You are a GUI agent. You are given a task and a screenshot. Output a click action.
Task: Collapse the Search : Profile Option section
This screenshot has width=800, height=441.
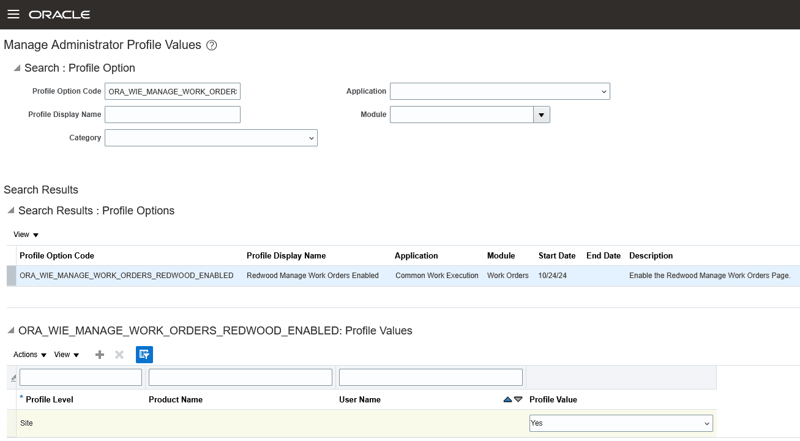pos(17,67)
